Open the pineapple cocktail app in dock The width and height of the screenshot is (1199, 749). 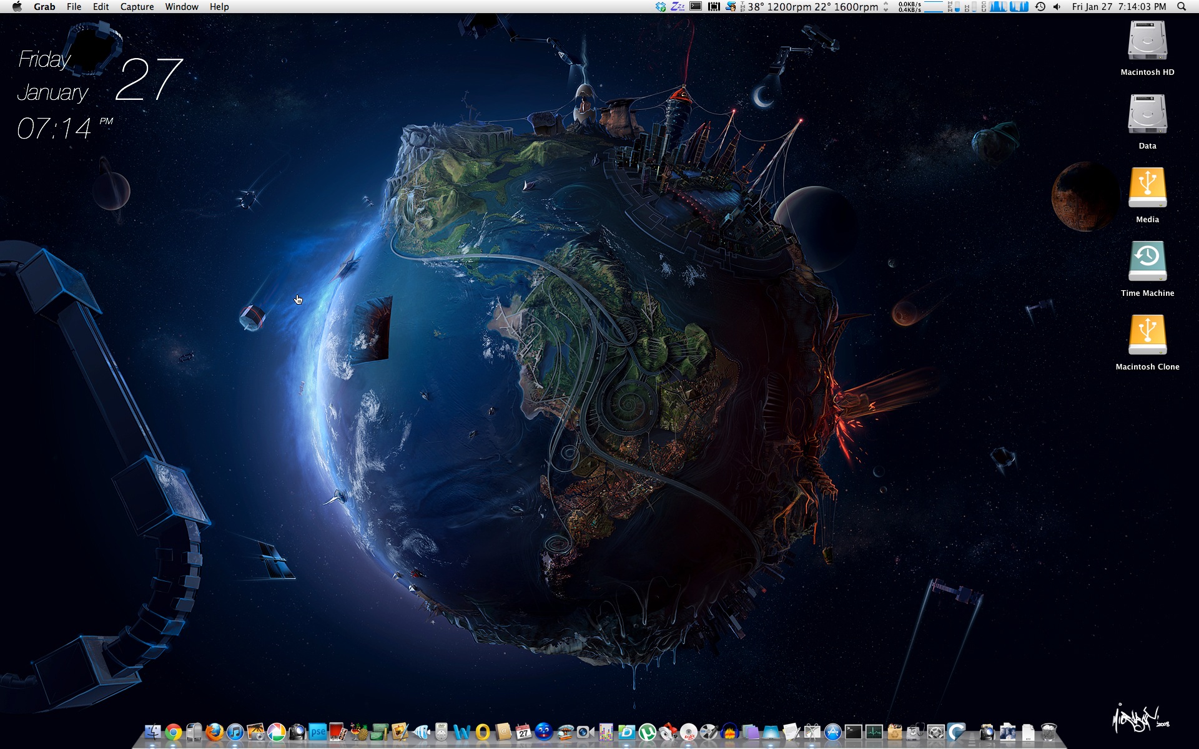coord(359,732)
